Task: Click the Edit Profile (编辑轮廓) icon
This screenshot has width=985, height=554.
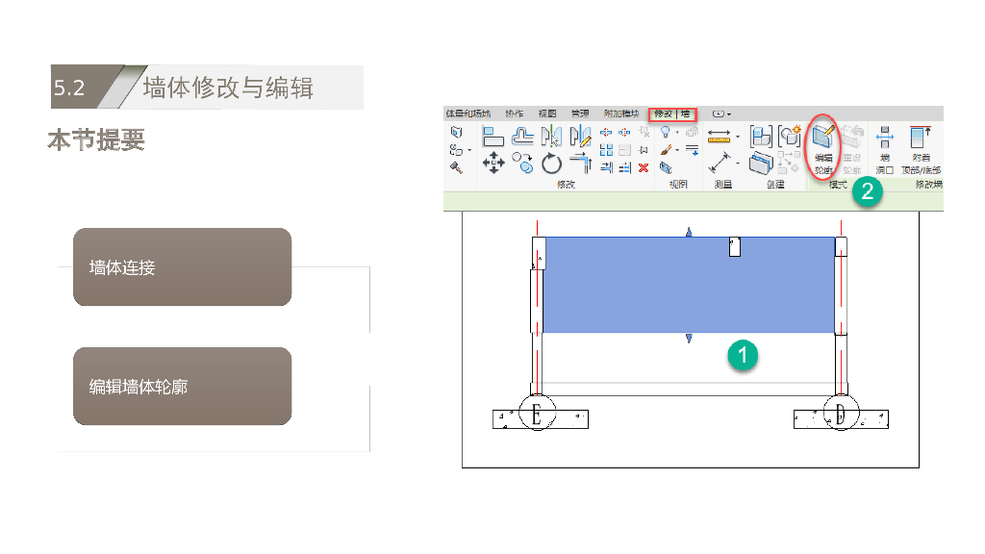Action: click(x=823, y=144)
